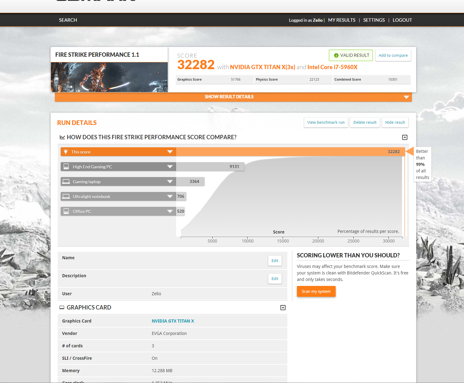
Task: Click View benchmark run button
Action: pos(326,122)
